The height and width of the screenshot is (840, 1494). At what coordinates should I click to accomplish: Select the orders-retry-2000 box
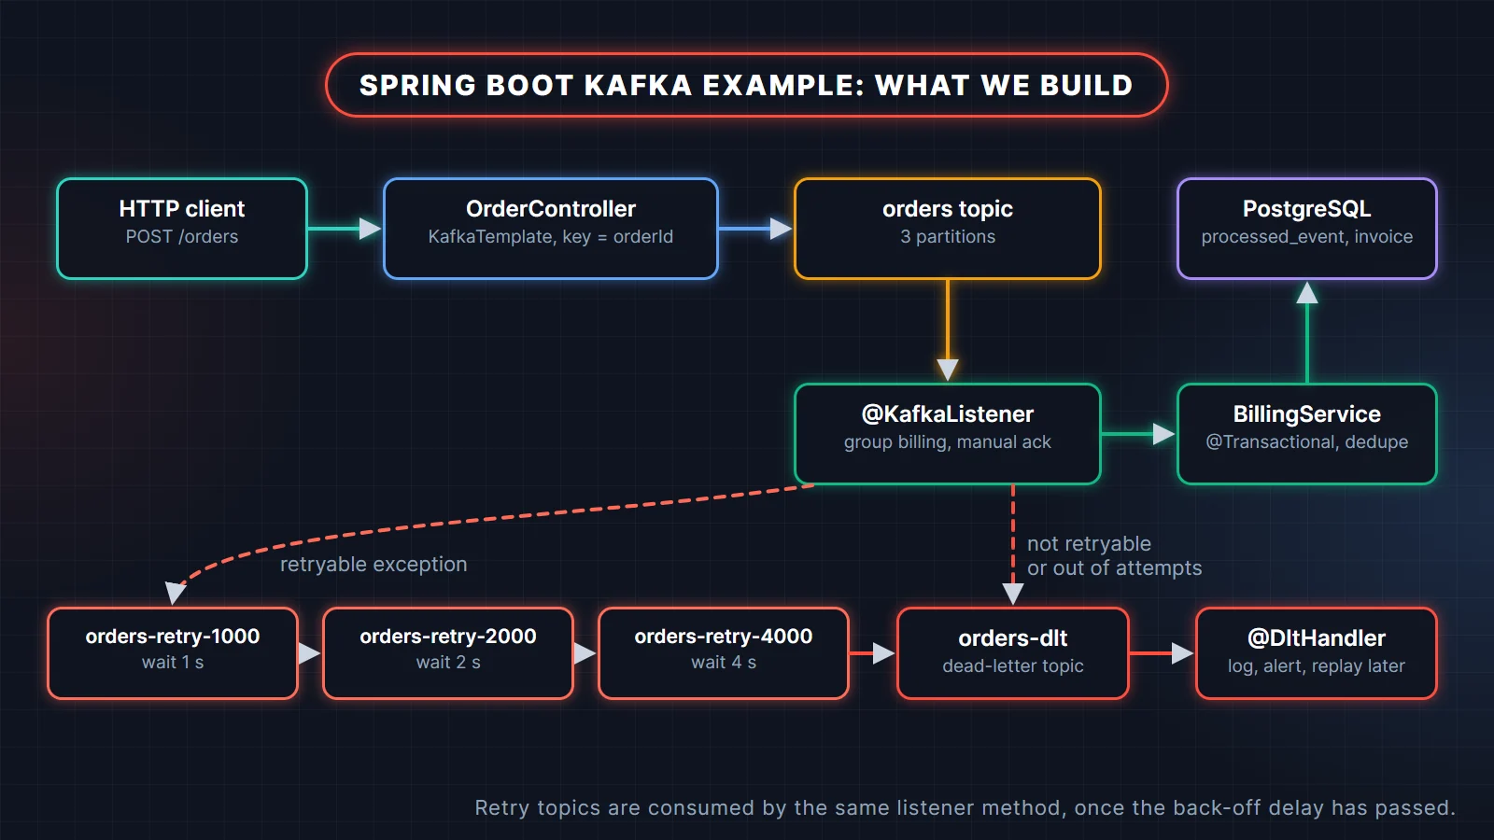coord(448,653)
